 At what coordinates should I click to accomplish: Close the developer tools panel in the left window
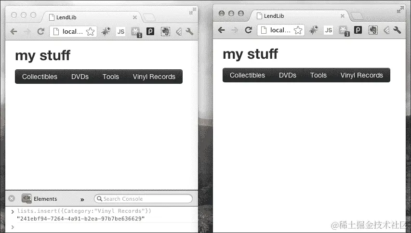12,198
